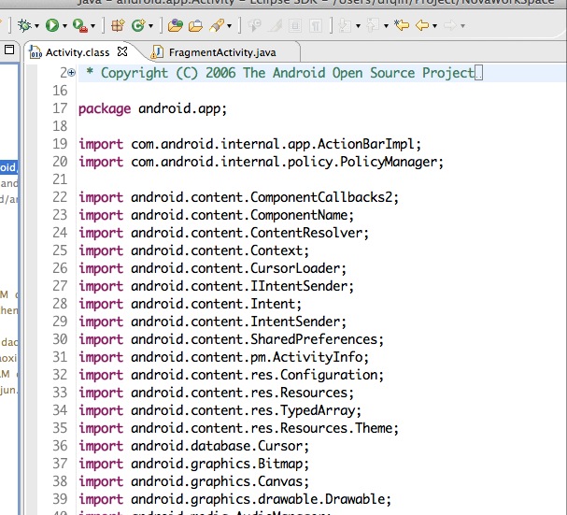This screenshot has width=567, height=515.
Task: Open the New Java Class dropdown arrow
Action: coord(150,26)
